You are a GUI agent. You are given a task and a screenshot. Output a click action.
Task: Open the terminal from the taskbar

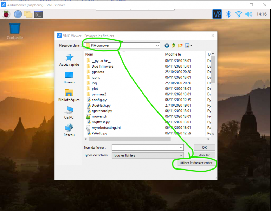coord(38,14)
